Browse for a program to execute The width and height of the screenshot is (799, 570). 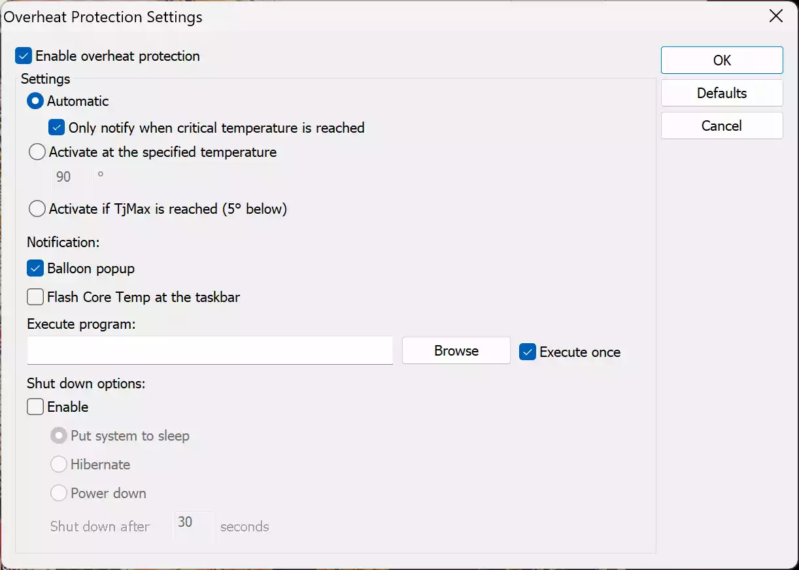pyautogui.click(x=456, y=350)
